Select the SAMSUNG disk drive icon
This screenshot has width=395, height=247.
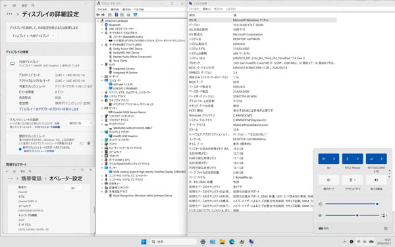point(111,128)
